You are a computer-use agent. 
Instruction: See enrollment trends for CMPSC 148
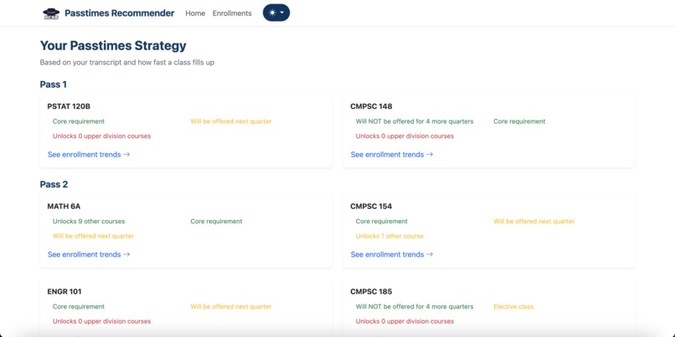pyautogui.click(x=392, y=155)
